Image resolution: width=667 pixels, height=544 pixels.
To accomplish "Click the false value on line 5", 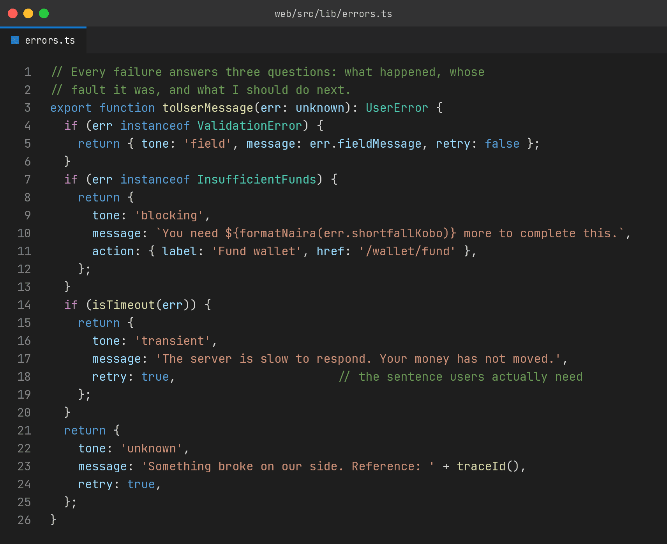I will [x=502, y=144].
